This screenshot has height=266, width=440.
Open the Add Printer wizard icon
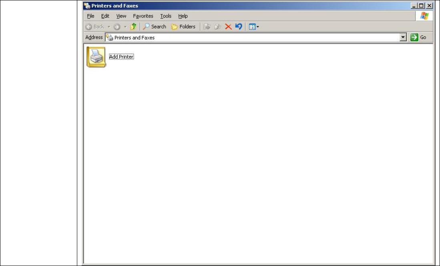[96, 57]
